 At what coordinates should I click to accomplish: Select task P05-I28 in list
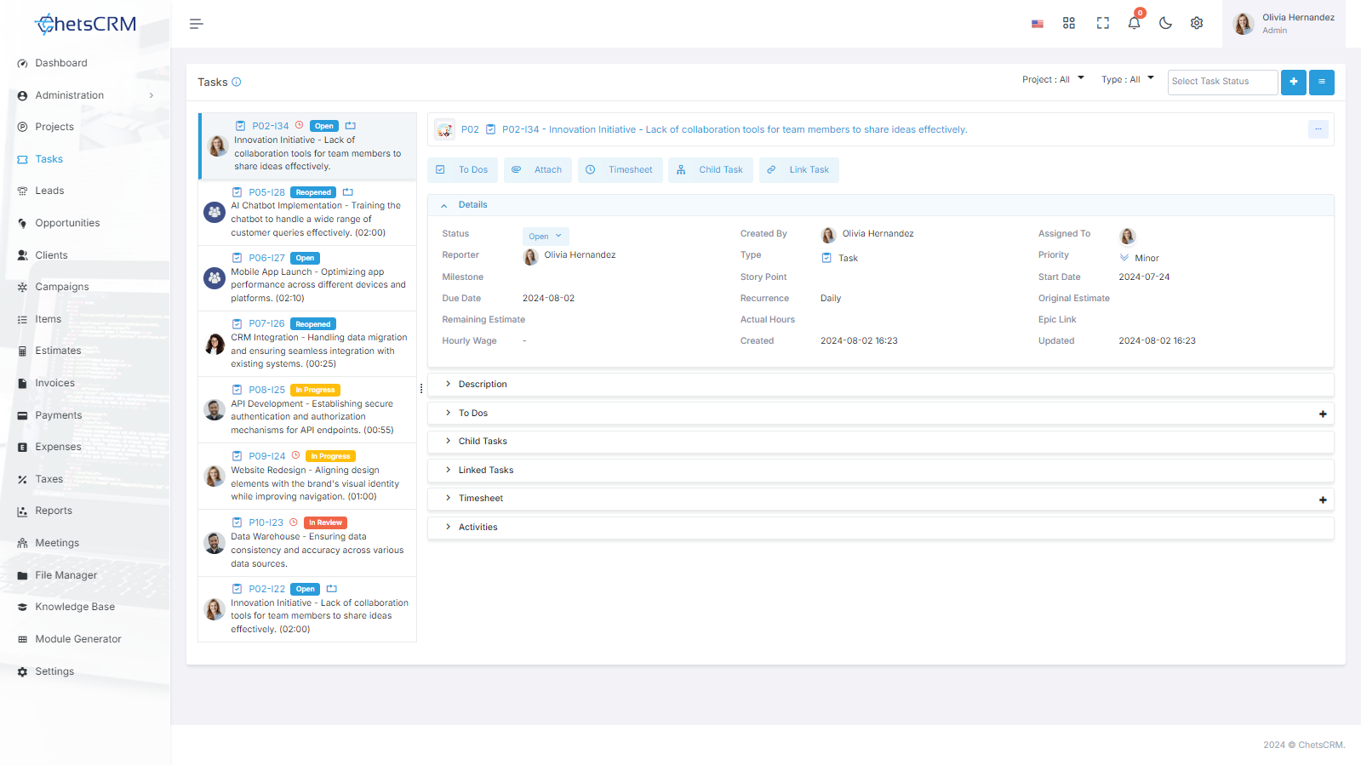coord(307,212)
